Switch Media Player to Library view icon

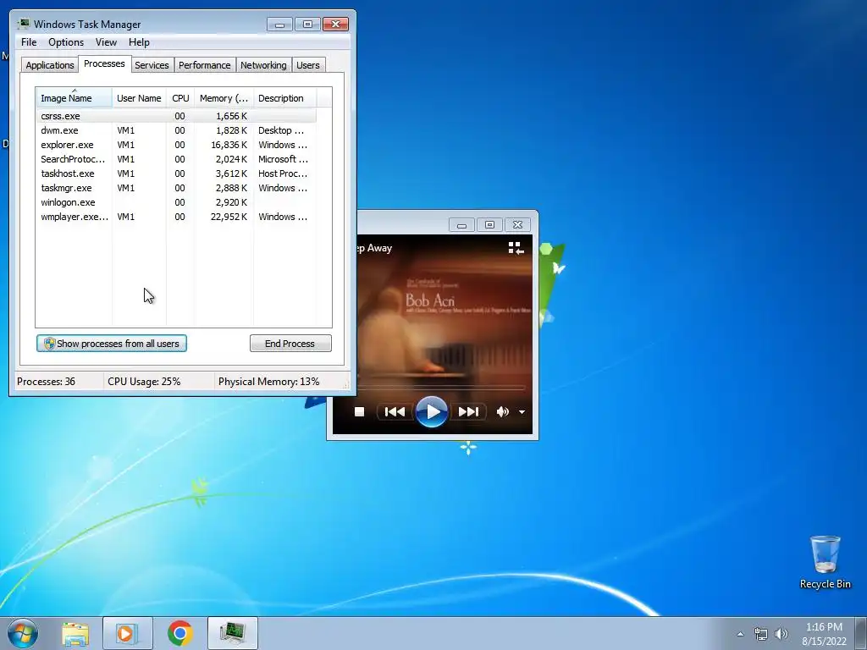click(516, 248)
